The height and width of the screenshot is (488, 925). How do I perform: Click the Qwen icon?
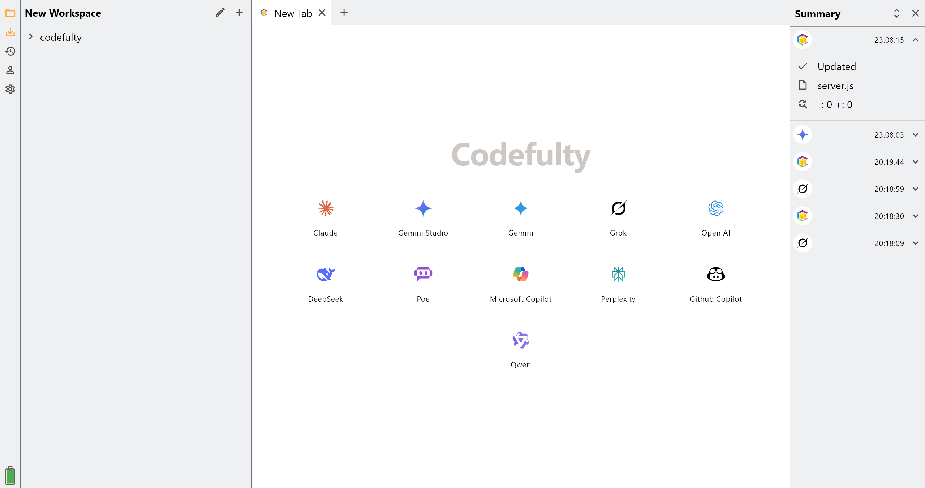click(x=520, y=340)
